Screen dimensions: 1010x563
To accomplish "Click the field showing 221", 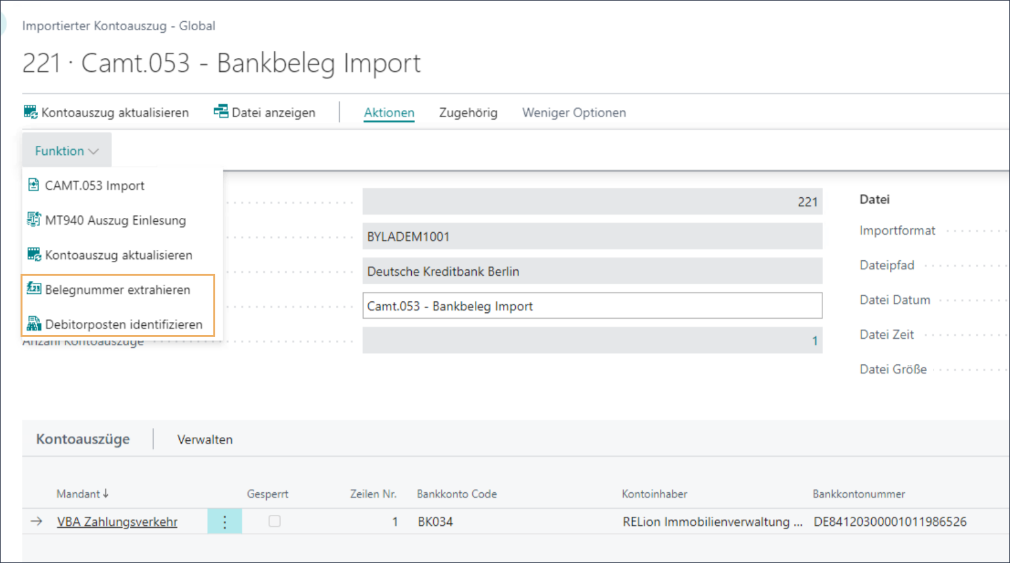I will coord(592,202).
